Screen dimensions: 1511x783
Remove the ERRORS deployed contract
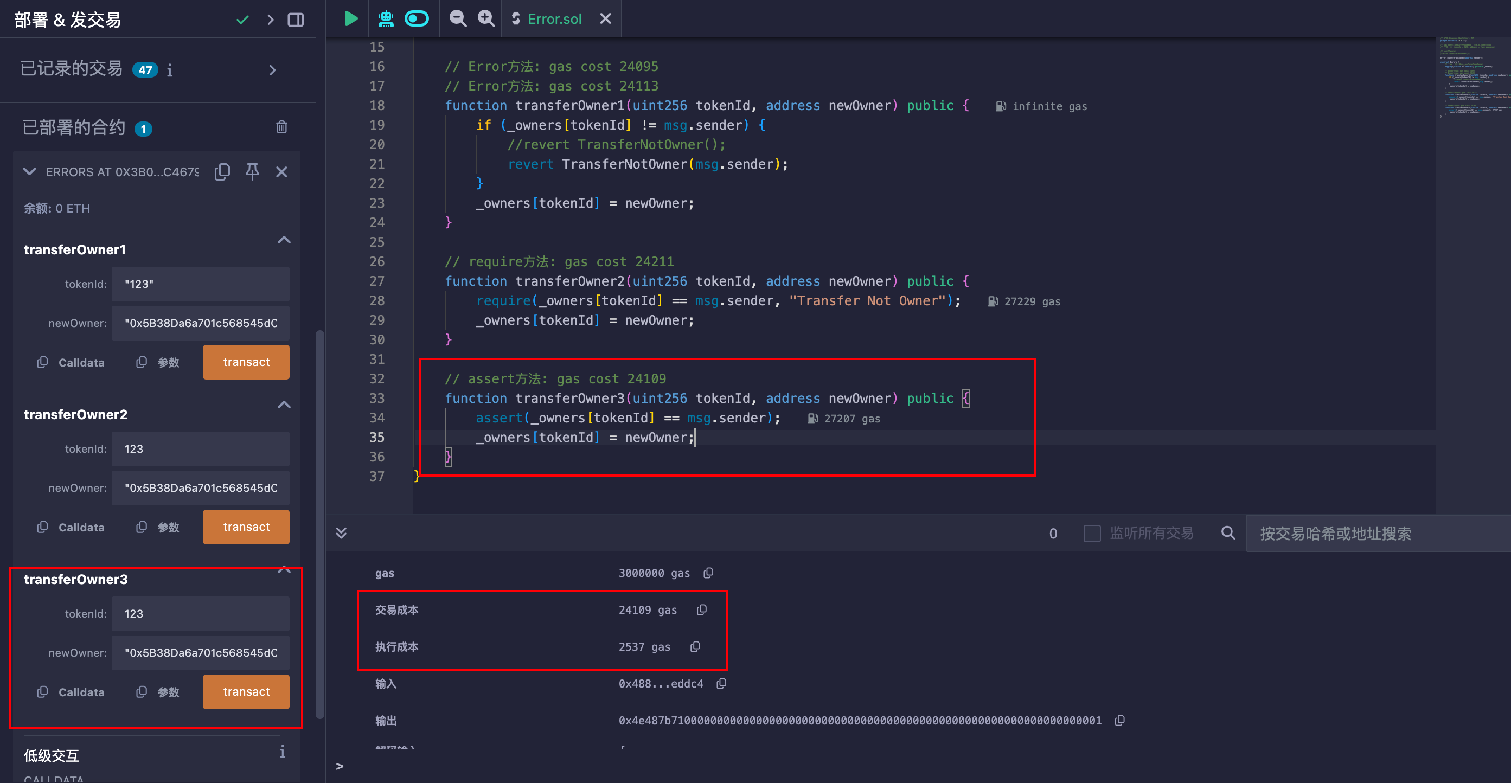point(281,172)
